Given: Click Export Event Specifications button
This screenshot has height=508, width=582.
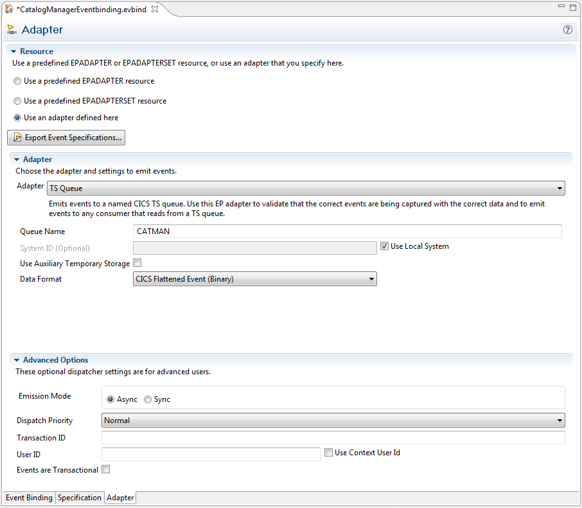Looking at the screenshot, I should [66, 138].
